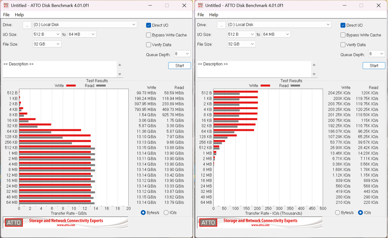Click the "99.73 MB/s" write result
Screen dimensions: 388x238
pyautogui.click(x=146, y=93)
